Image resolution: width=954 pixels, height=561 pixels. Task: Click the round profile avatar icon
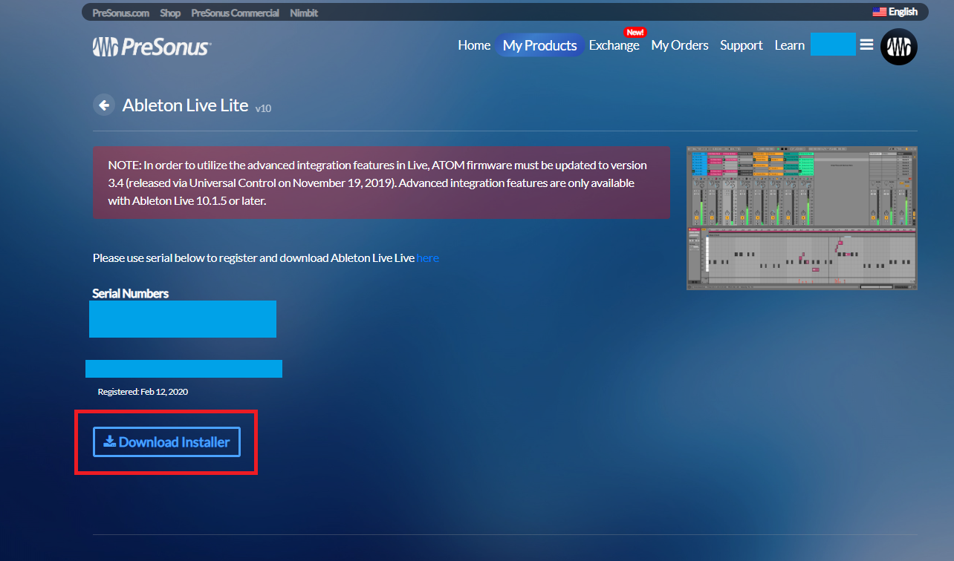(x=898, y=47)
